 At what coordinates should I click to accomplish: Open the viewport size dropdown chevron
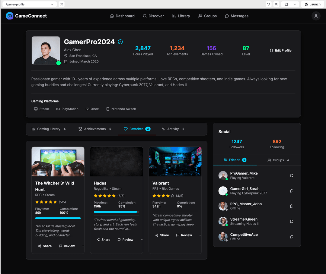[x=295, y=4]
